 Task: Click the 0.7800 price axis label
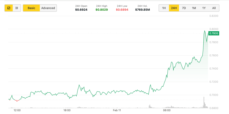(214, 42)
